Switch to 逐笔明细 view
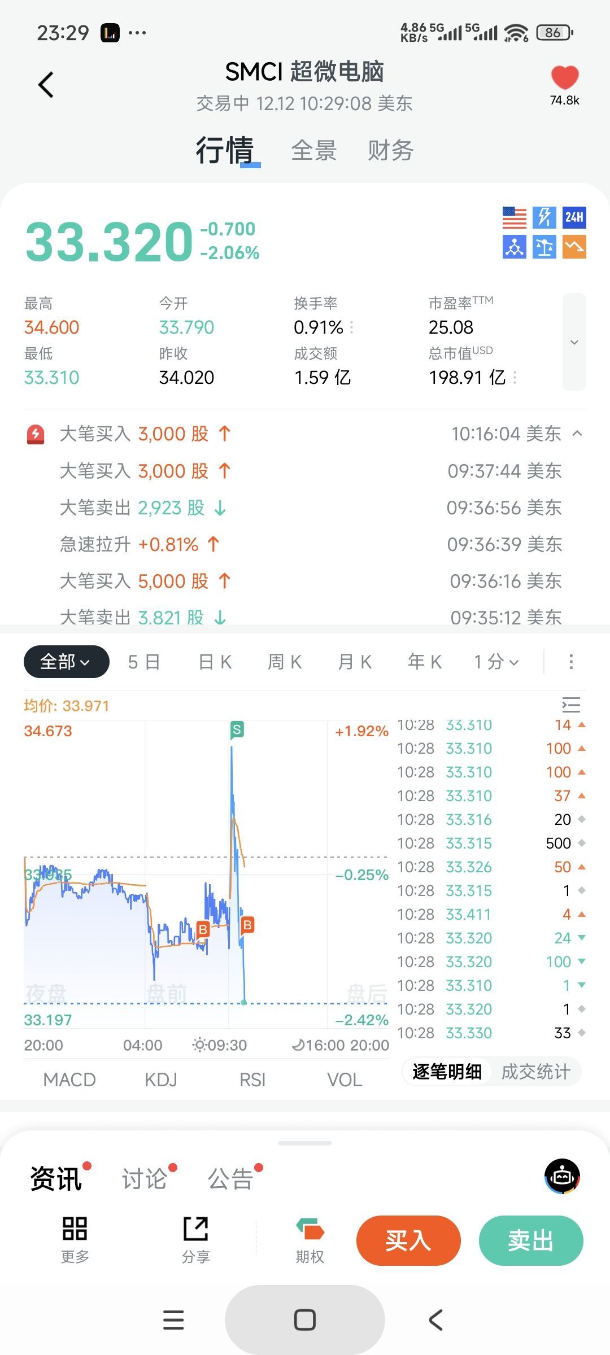 (447, 1071)
